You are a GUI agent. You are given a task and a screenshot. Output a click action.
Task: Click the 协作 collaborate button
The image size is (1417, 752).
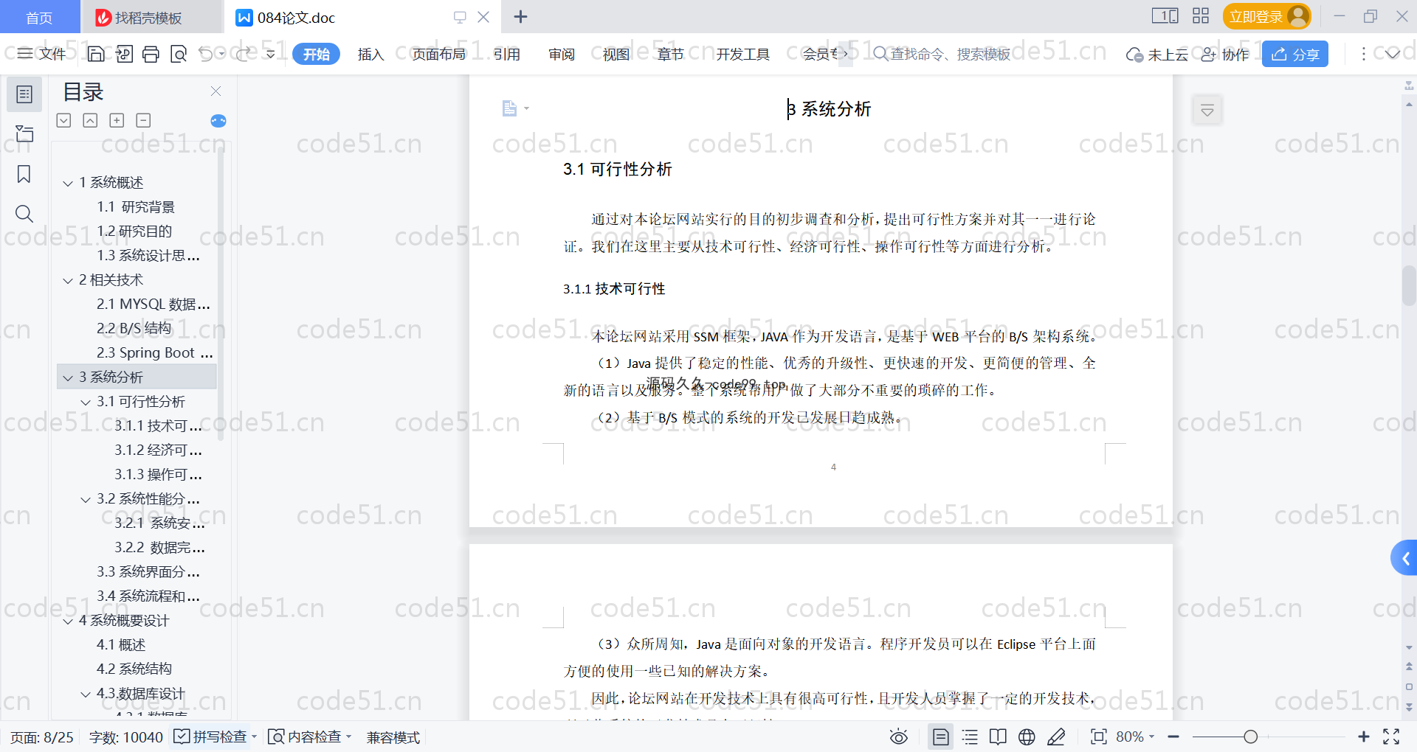click(1225, 54)
